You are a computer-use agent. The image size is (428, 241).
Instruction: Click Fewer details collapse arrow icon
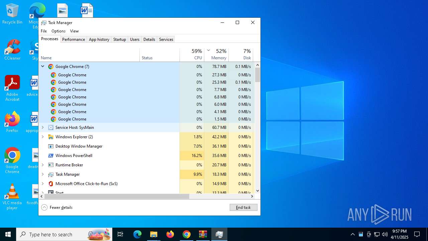tap(44, 208)
